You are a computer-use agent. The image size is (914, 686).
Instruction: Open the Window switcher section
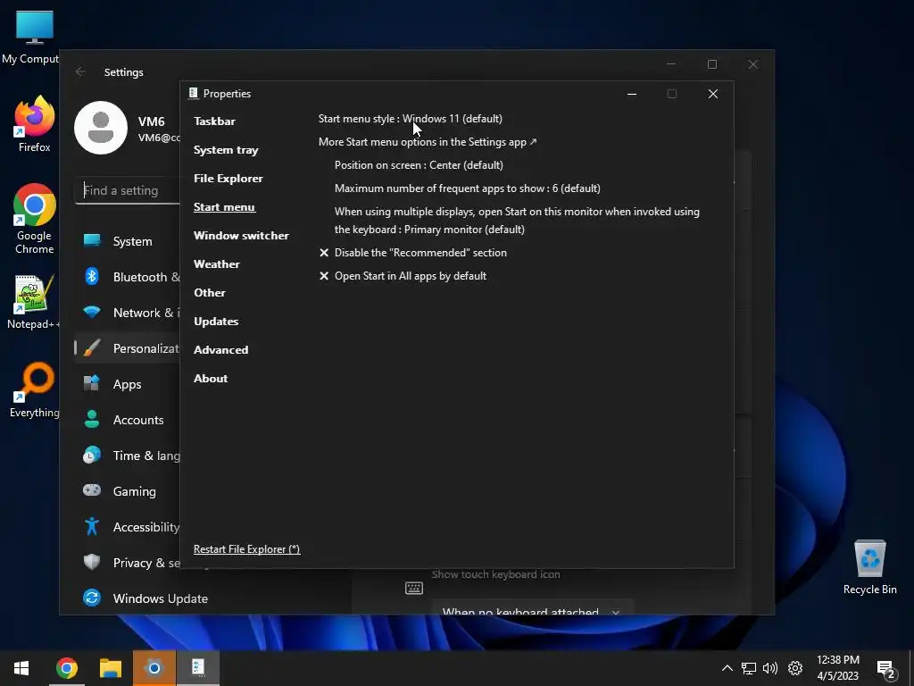[x=241, y=236]
